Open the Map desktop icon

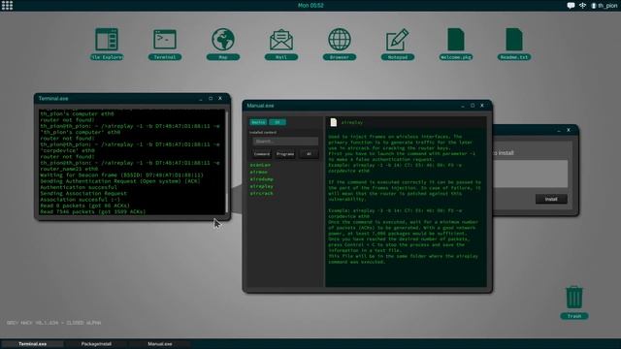click(223, 44)
